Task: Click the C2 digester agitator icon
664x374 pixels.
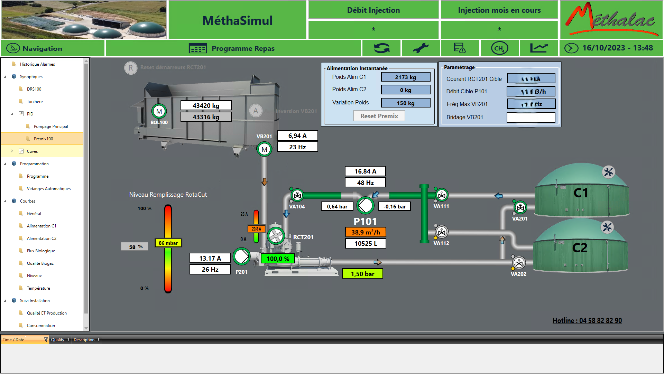Action: tap(607, 227)
